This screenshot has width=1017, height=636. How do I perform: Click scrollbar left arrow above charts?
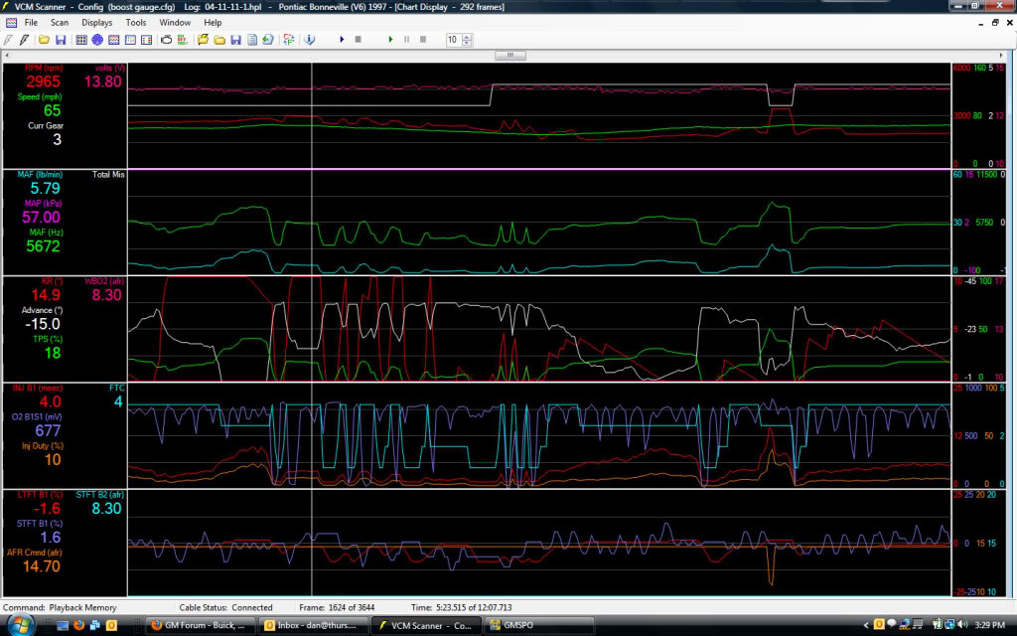click(7, 56)
